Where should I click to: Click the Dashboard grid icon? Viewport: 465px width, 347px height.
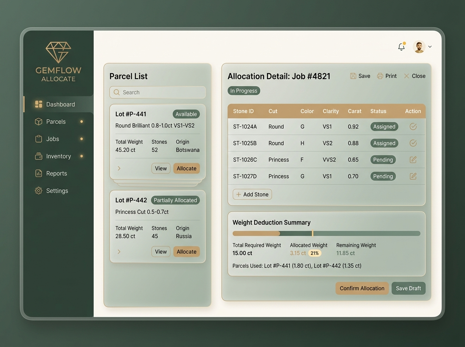click(38, 104)
